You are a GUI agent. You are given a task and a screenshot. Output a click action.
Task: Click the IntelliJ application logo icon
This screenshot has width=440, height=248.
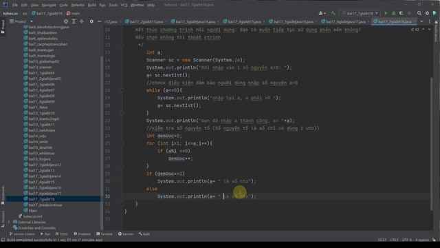5,5
